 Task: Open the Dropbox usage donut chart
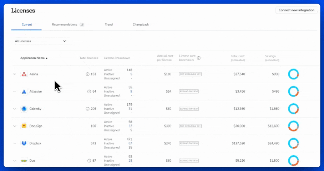(293, 143)
